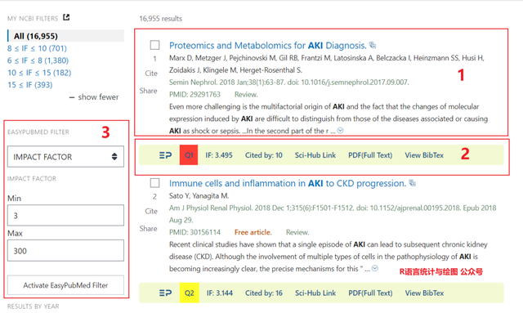Click PMID: 30156114
The image size is (523, 313).
tap(194, 232)
